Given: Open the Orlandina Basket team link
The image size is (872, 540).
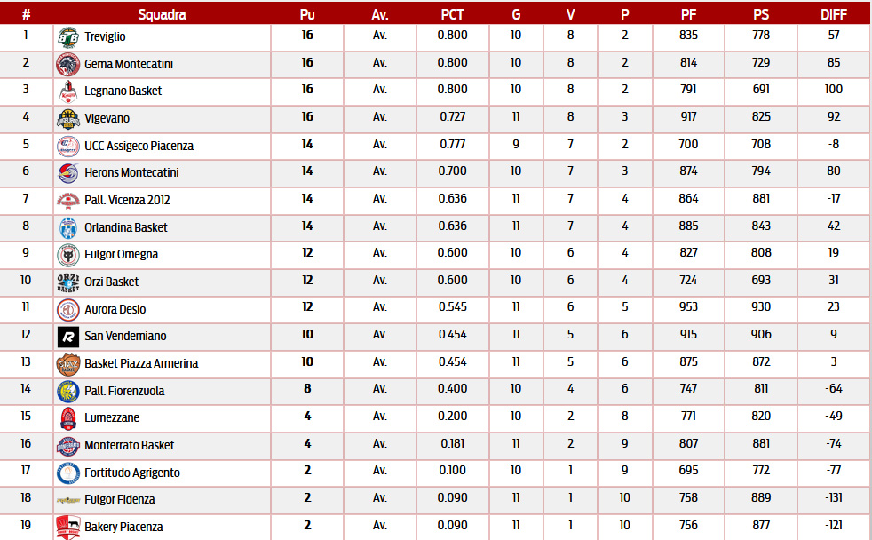Looking at the screenshot, I should point(125,227).
